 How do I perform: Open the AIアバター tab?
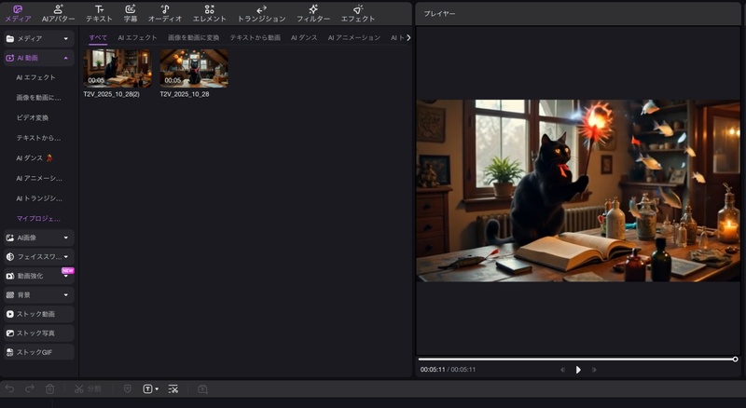(58, 13)
